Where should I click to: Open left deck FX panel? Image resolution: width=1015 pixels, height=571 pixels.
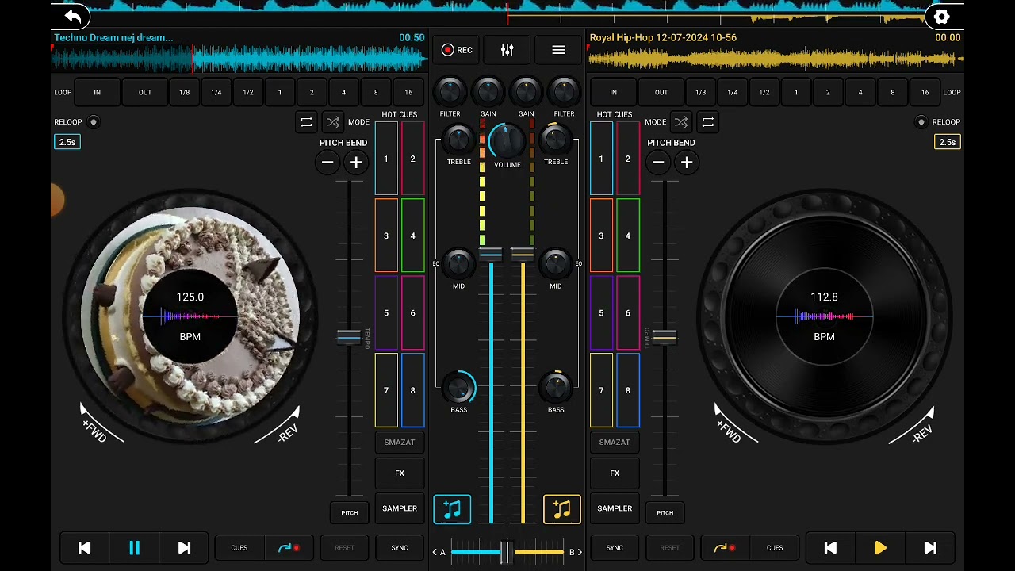[400, 473]
